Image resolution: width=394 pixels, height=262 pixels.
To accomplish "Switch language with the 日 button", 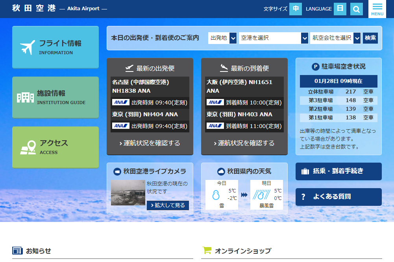I will [340, 9].
